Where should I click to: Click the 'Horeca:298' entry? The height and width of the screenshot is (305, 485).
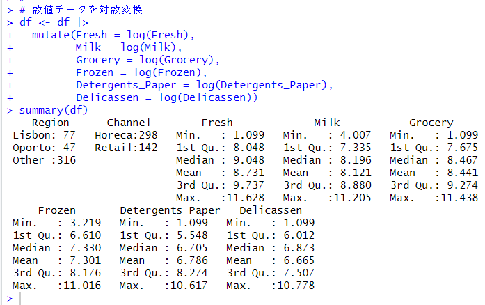[x=126, y=135]
